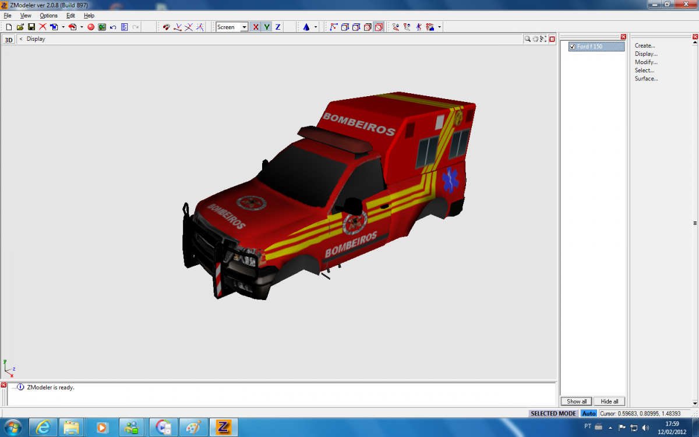699x437 pixels.
Task: Click the viewport fit-to-selection icon
Action: [x=543, y=39]
